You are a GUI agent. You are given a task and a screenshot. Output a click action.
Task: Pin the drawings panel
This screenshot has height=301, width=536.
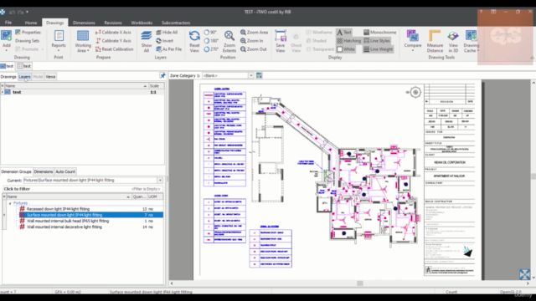pyautogui.click(x=162, y=76)
